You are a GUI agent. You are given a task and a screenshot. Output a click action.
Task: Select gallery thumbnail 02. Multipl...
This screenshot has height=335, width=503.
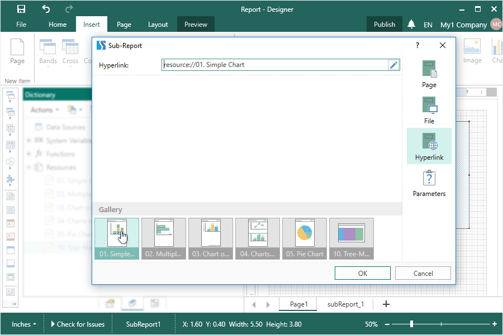[164, 238]
